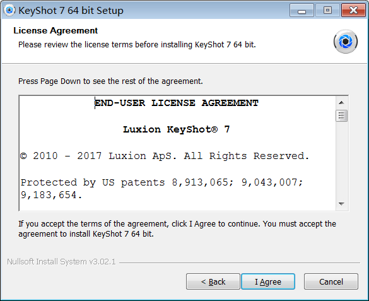Click the disabled maximize window icon
Screen dimensions: 369x301
pos(327,10)
